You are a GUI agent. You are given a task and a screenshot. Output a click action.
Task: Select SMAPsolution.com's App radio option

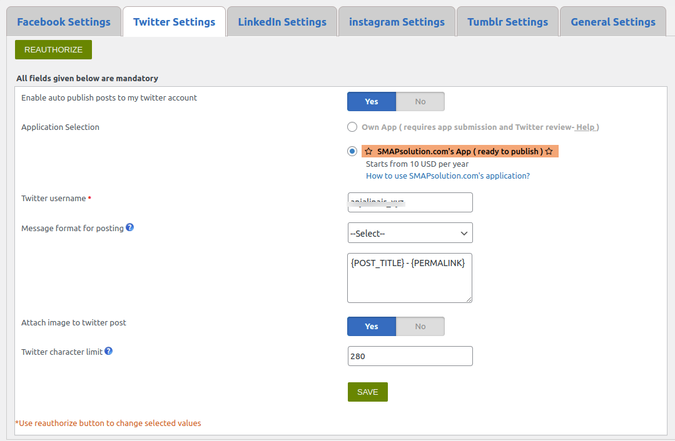click(x=352, y=151)
